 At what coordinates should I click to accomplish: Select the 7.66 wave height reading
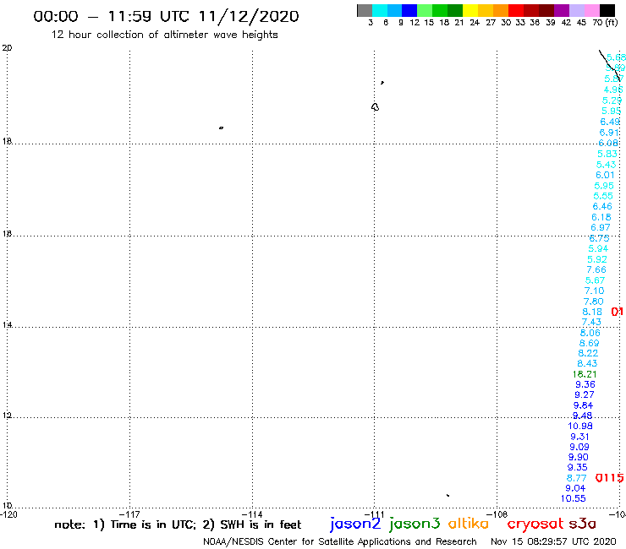596,270
